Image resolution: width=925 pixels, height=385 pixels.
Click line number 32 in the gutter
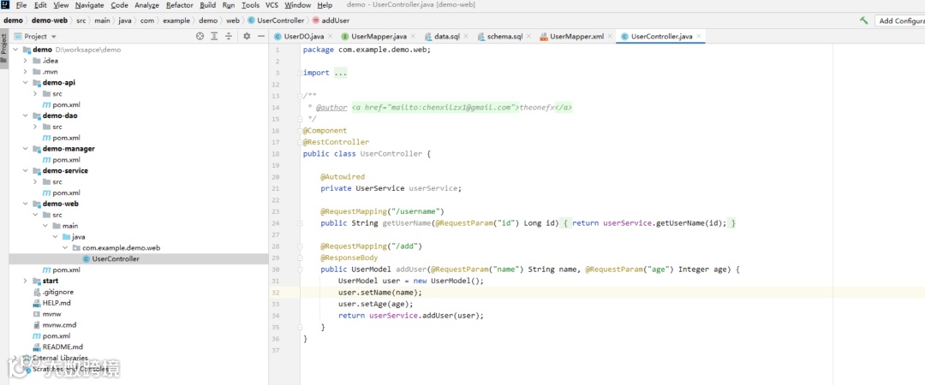click(x=276, y=293)
